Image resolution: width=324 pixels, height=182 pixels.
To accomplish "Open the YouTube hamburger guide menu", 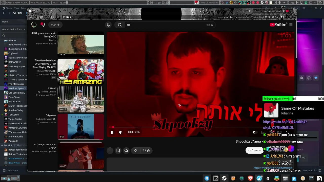I will 291,25.
